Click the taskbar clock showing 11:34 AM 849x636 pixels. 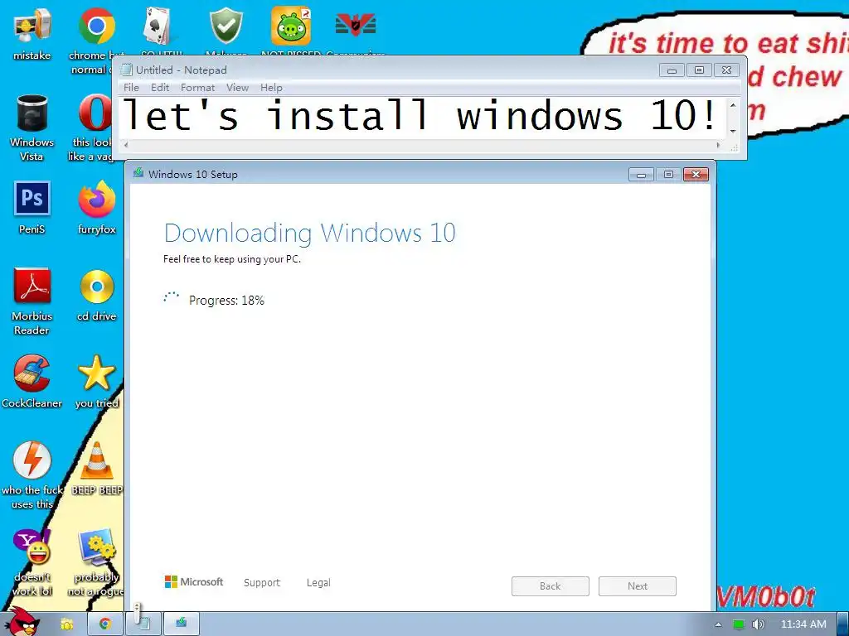point(803,624)
